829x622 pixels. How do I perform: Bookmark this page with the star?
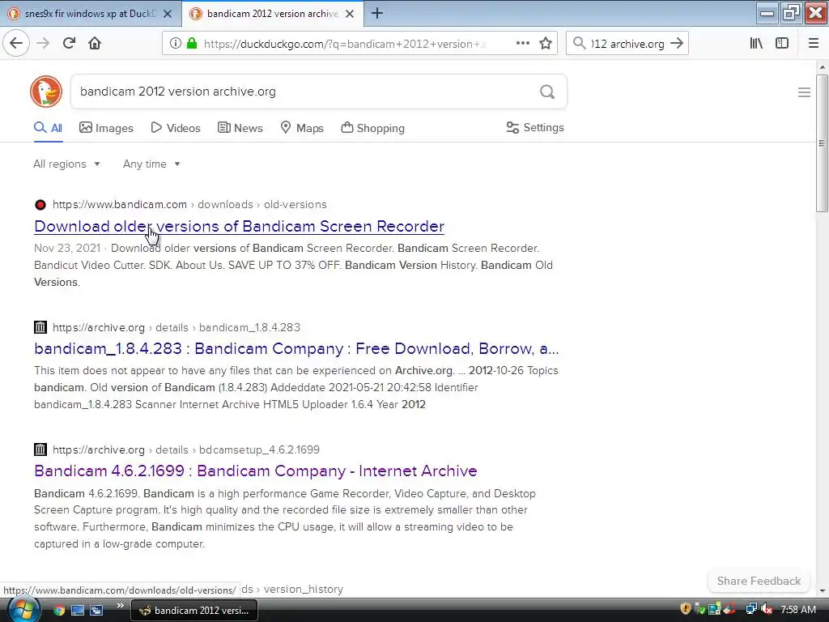click(546, 44)
